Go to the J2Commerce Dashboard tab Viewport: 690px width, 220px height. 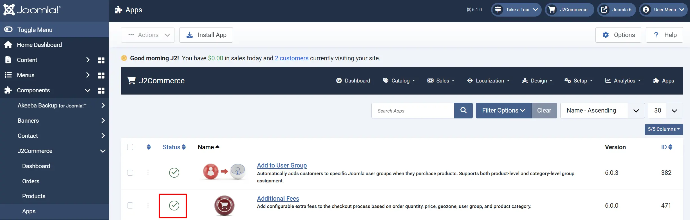pos(353,81)
